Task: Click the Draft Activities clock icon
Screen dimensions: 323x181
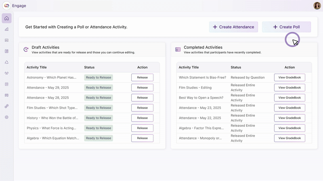Action: (26, 49)
